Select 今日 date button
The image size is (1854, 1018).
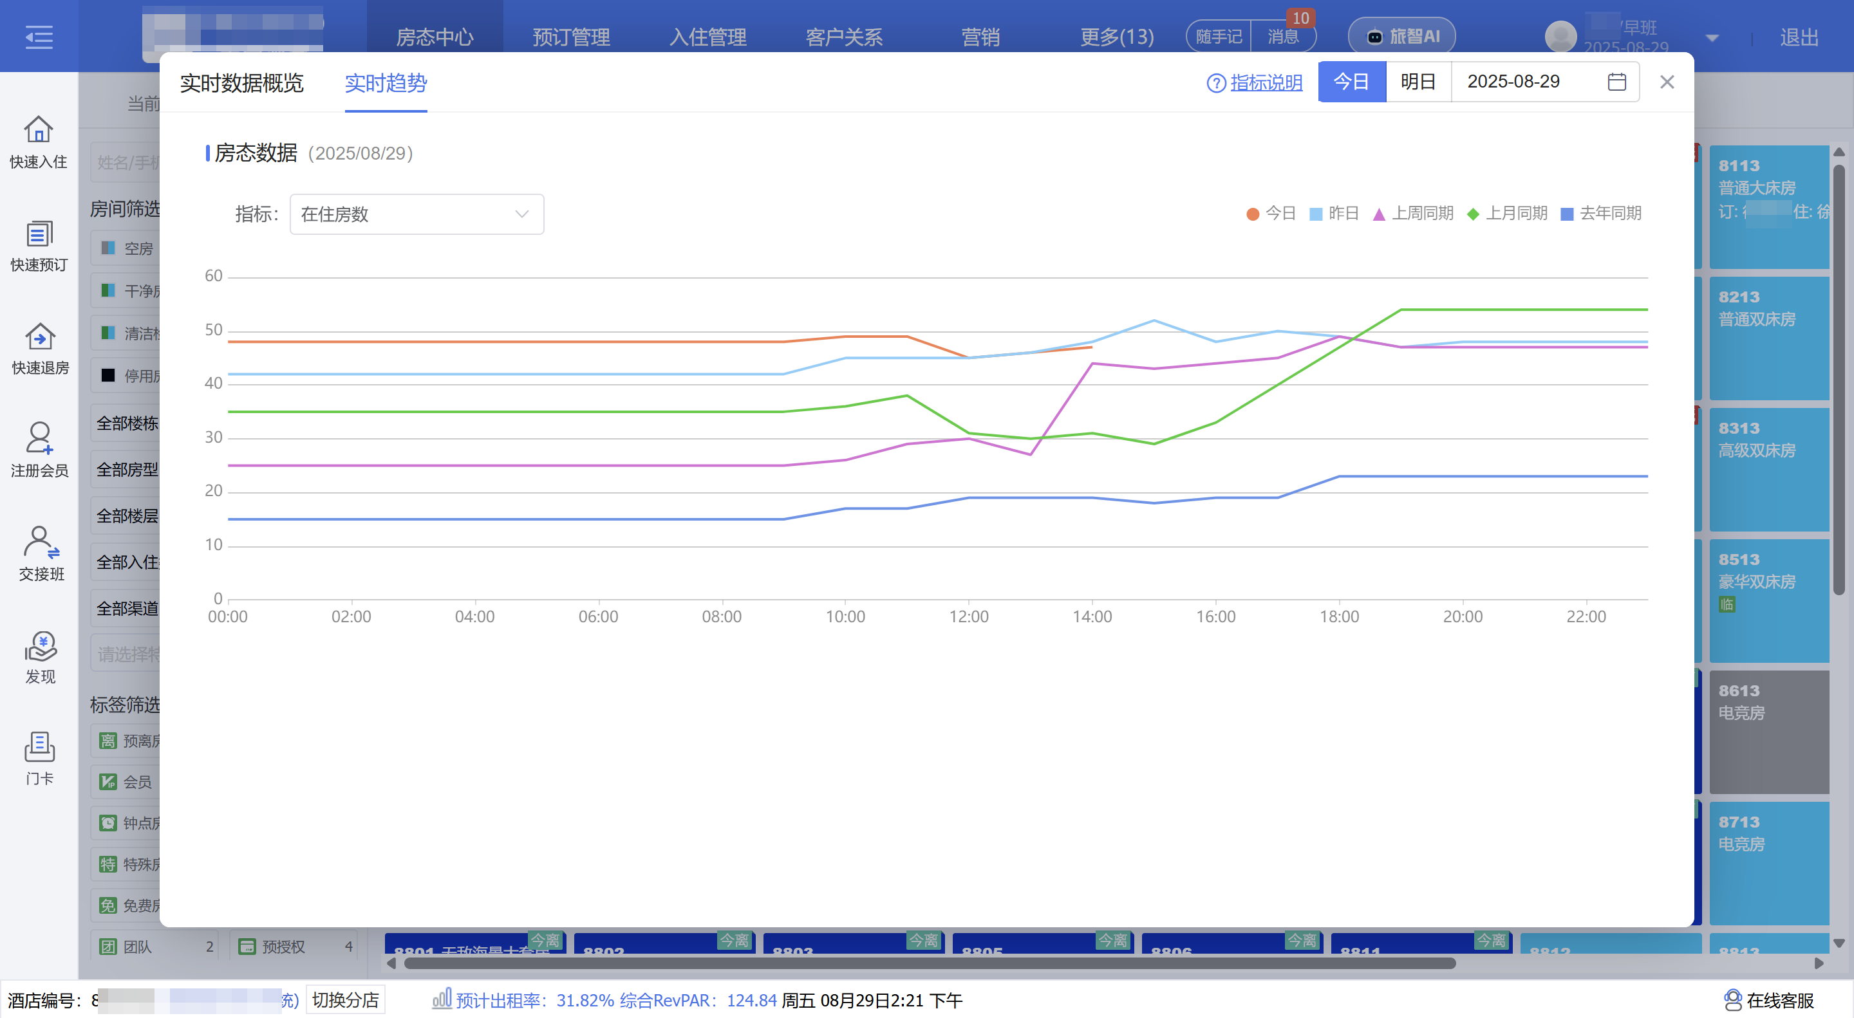1352,82
